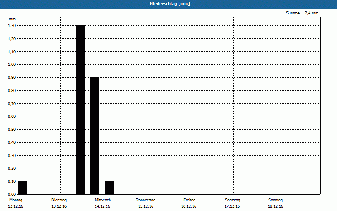This screenshot has height=211, width=337.
Task: Click the 0,00 y-axis value
Action: click(12, 194)
